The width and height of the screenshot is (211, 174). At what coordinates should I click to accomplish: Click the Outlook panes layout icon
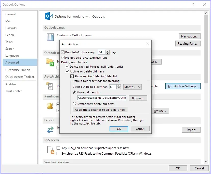[50, 37]
